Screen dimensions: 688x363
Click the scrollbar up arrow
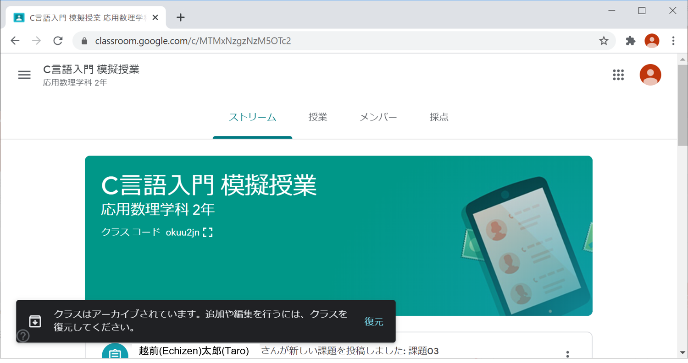[682, 59]
